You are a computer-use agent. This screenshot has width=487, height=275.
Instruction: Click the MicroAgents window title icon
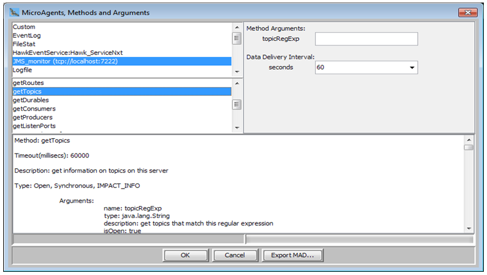point(14,12)
